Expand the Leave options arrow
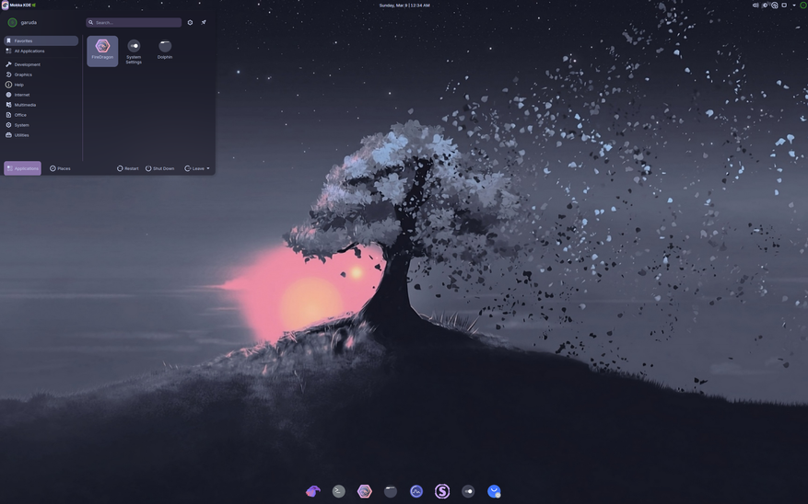 coord(208,168)
